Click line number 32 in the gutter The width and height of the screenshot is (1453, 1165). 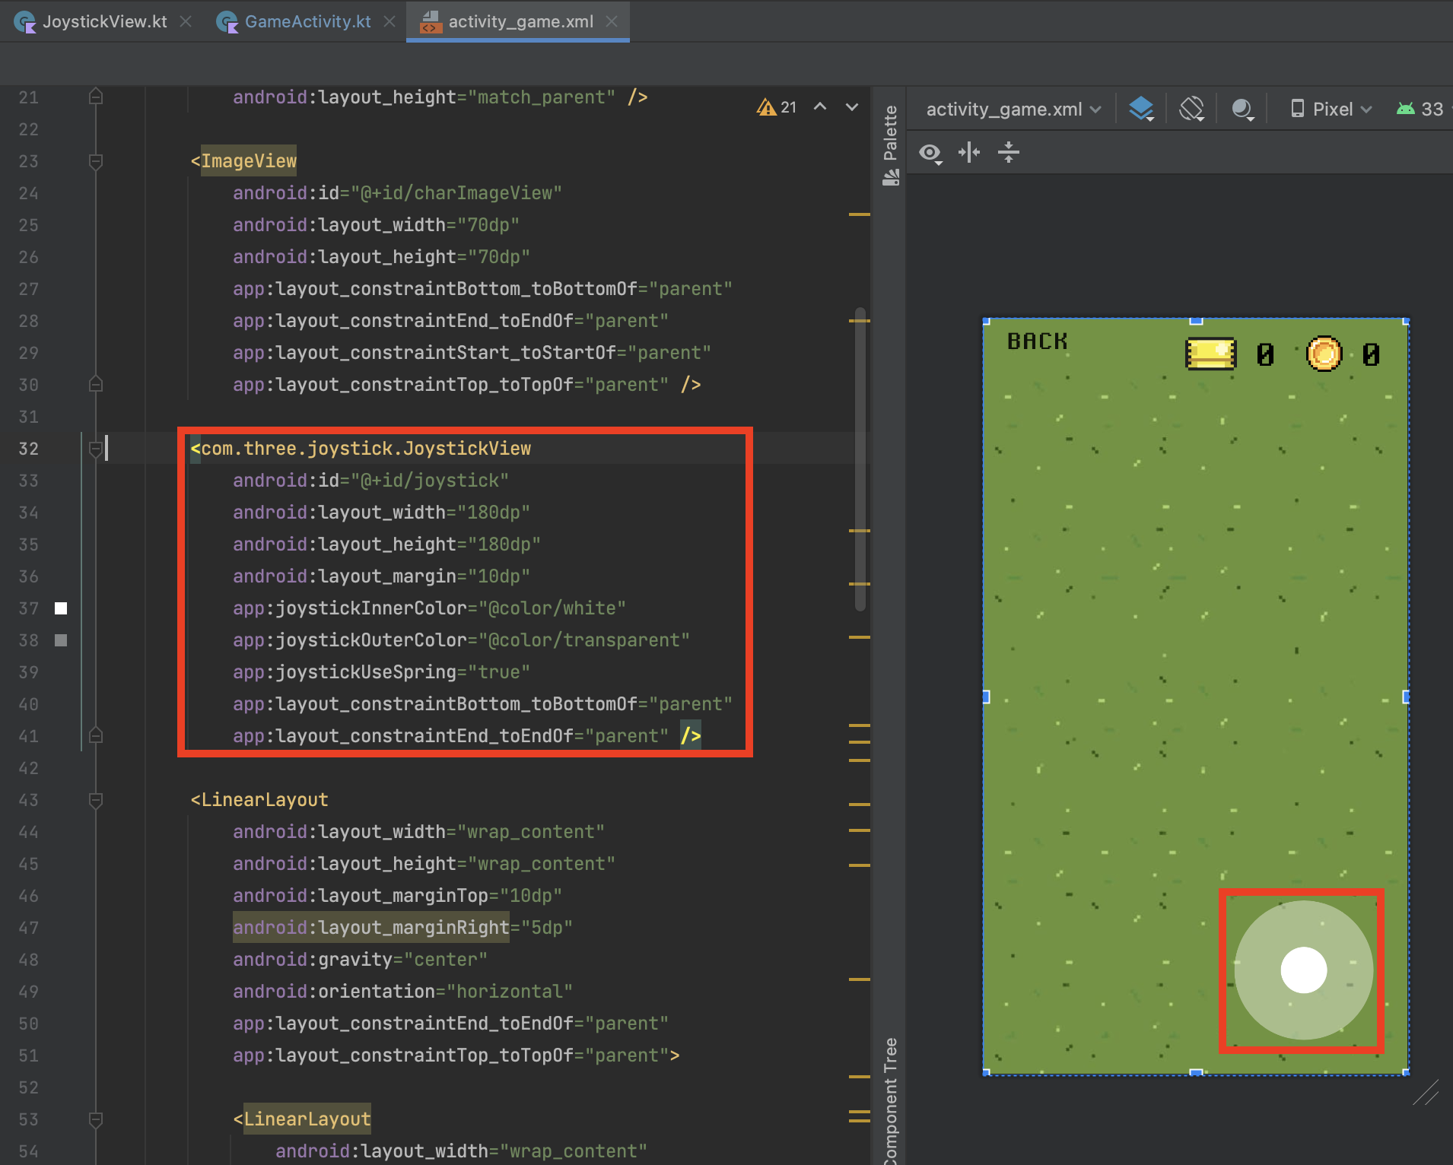pos(28,449)
